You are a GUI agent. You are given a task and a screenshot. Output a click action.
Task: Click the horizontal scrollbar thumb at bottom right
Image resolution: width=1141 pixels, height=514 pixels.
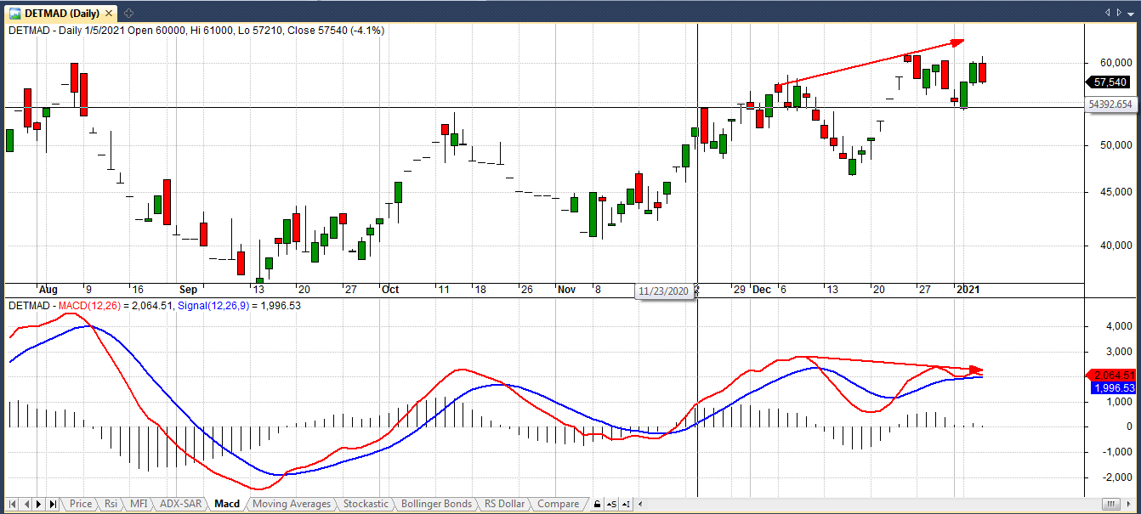1107,505
